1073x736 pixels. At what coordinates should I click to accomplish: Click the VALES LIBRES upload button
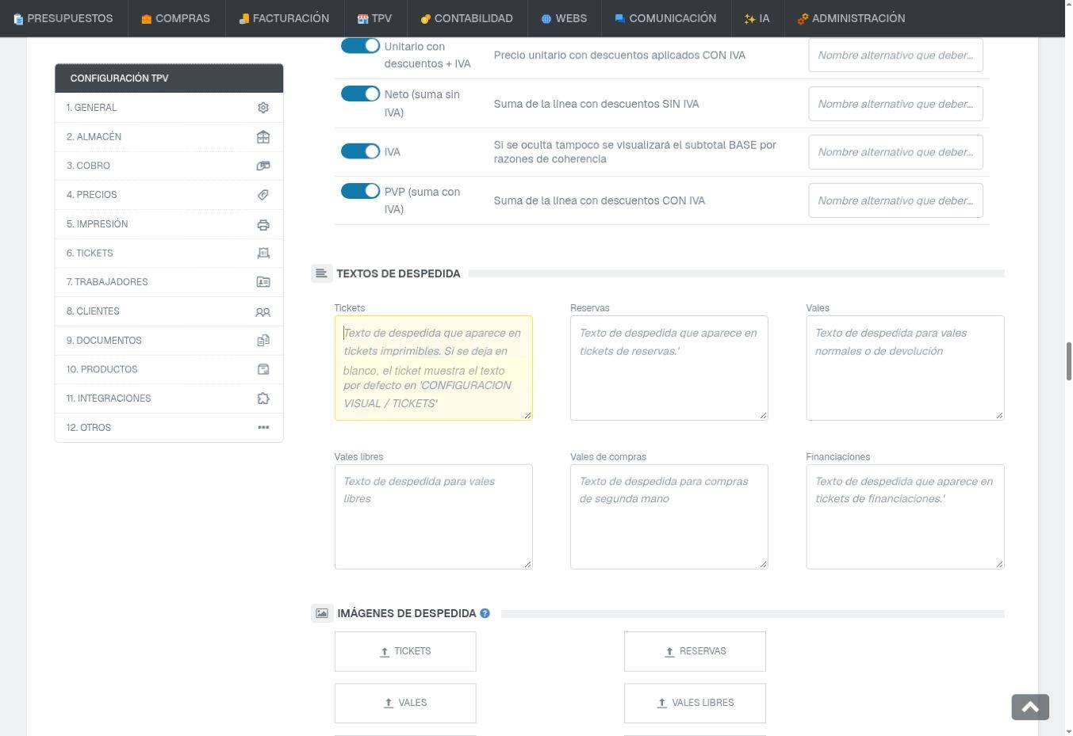[695, 703]
